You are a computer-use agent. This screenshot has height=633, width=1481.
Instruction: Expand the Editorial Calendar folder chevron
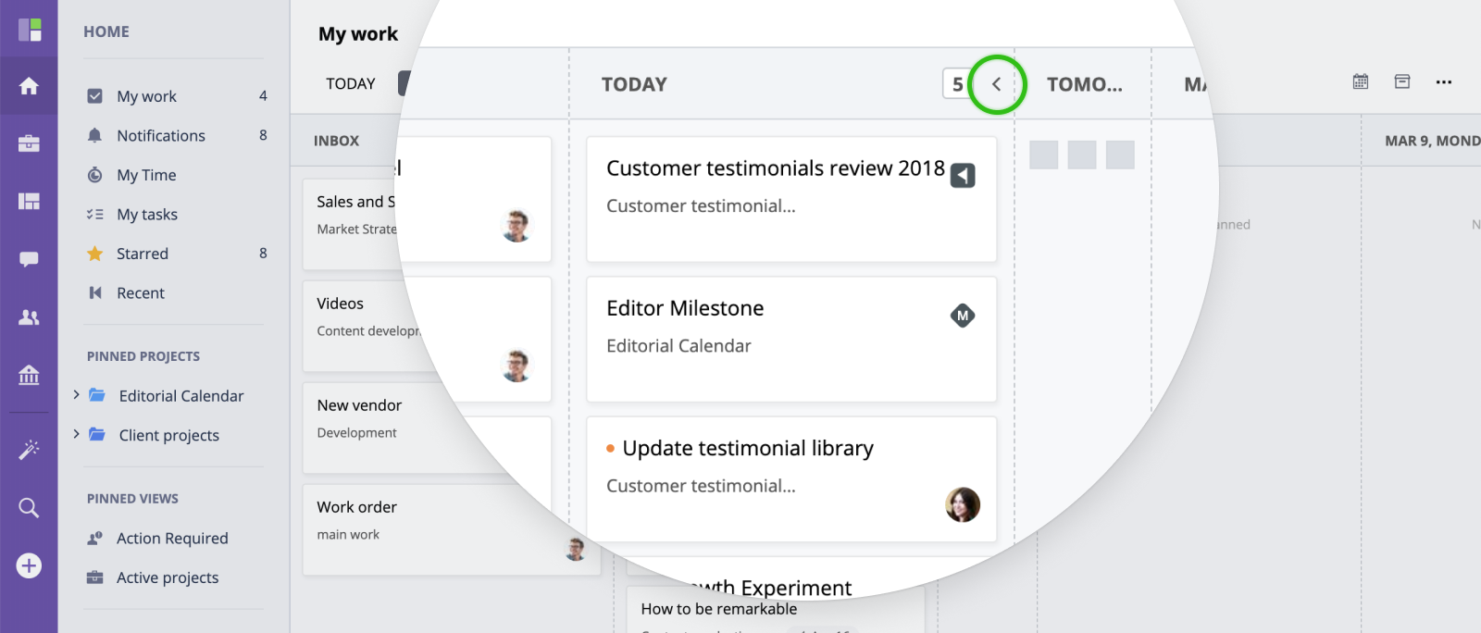click(x=76, y=394)
